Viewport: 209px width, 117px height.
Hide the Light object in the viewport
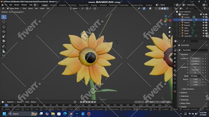(x=203, y=28)
